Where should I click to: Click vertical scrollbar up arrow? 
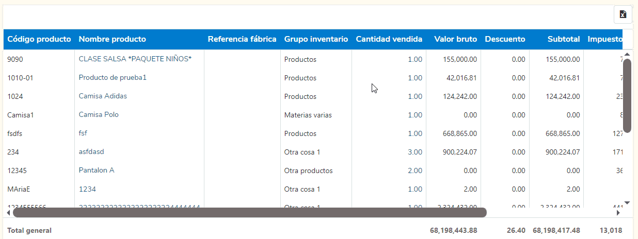point(627,54)
